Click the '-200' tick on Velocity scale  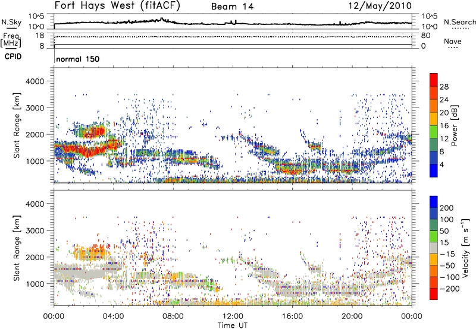pyautogui.click(x=449, y=289)
